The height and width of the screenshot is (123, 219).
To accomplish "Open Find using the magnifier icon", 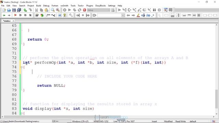I will (53, 10).
